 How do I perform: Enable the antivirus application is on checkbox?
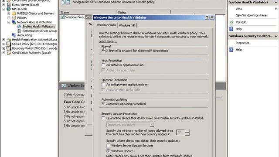103,65
